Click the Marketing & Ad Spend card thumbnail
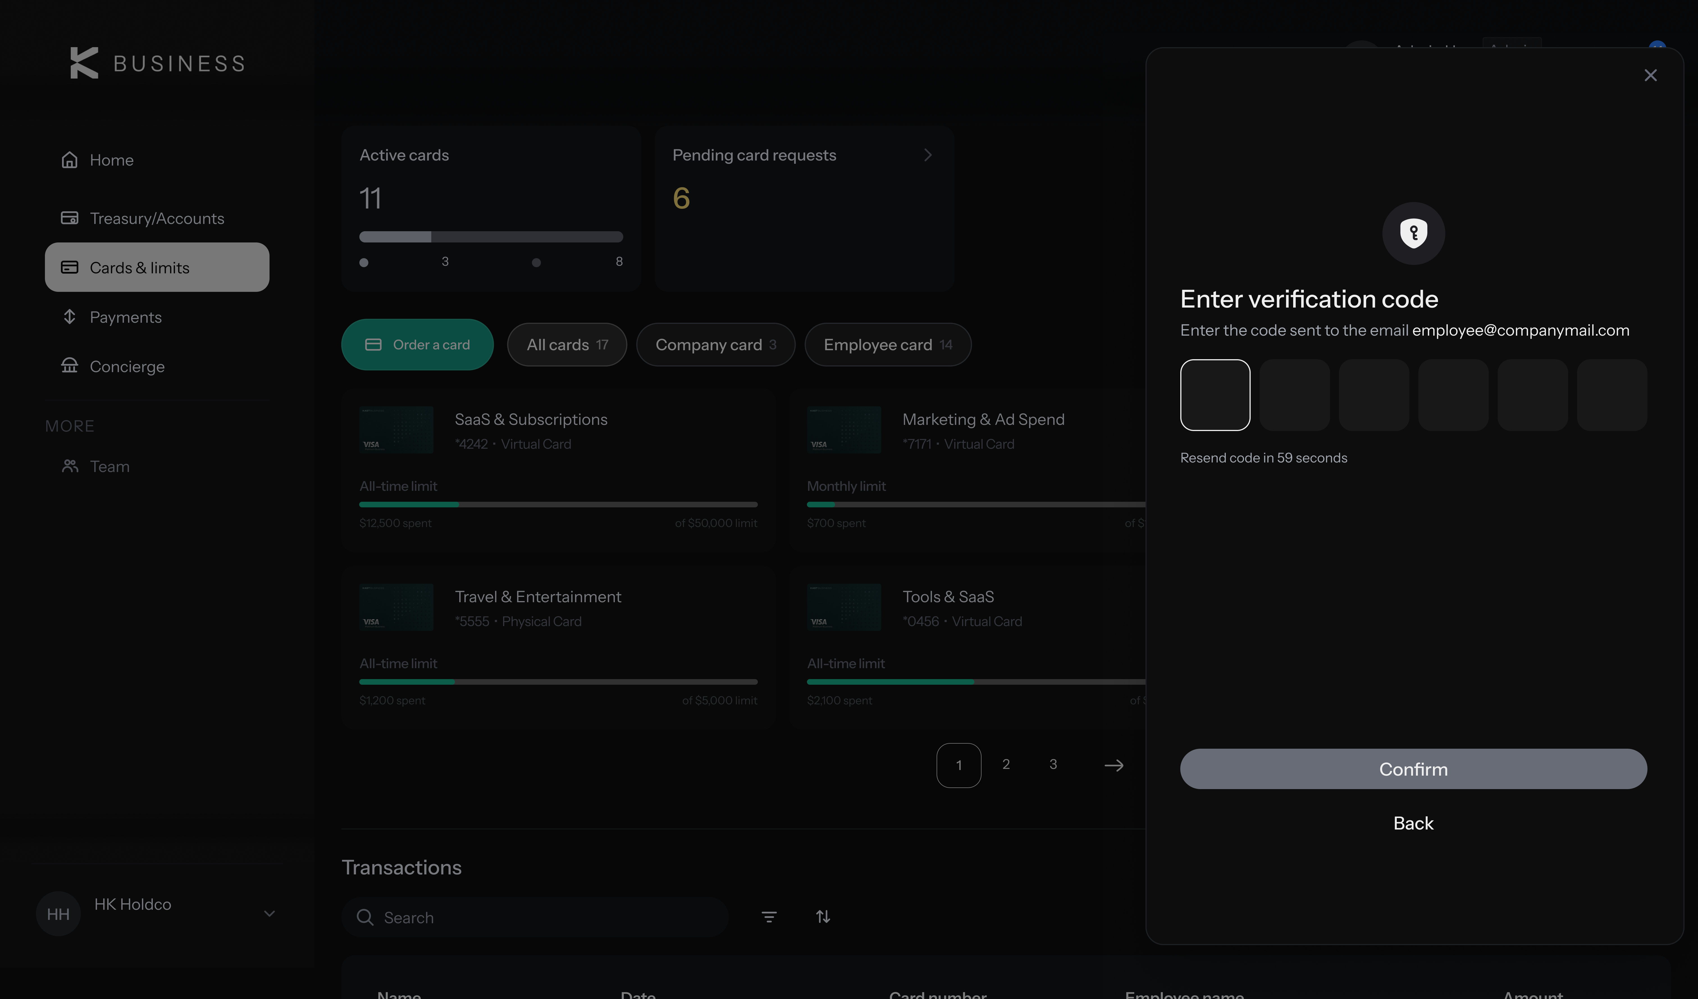This screenshot has height=999, width=1698. point(844,430)
